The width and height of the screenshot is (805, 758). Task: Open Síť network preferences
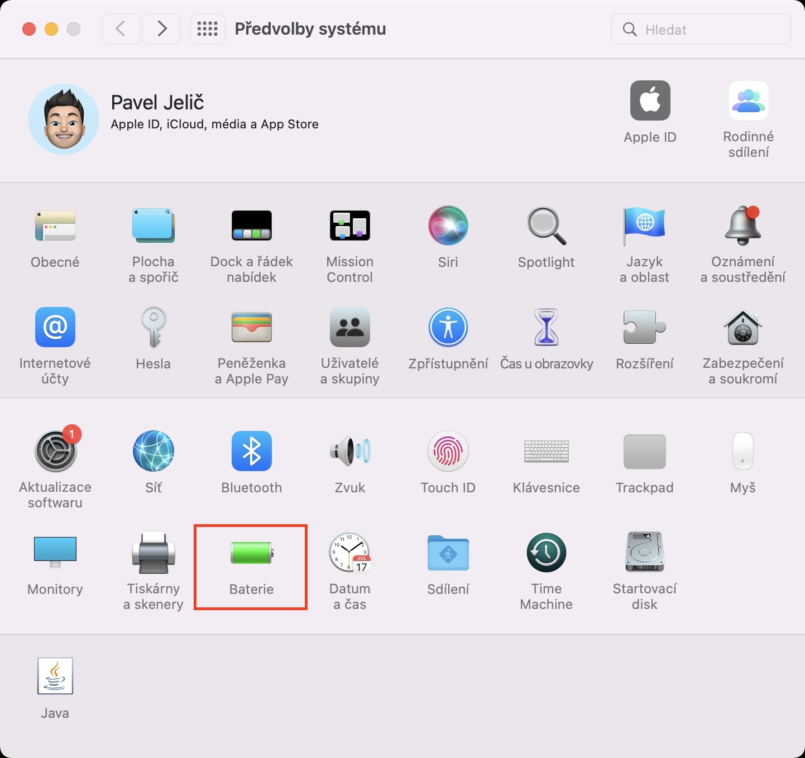point(154,451)
